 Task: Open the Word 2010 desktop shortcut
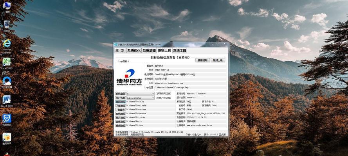(7, 101)
